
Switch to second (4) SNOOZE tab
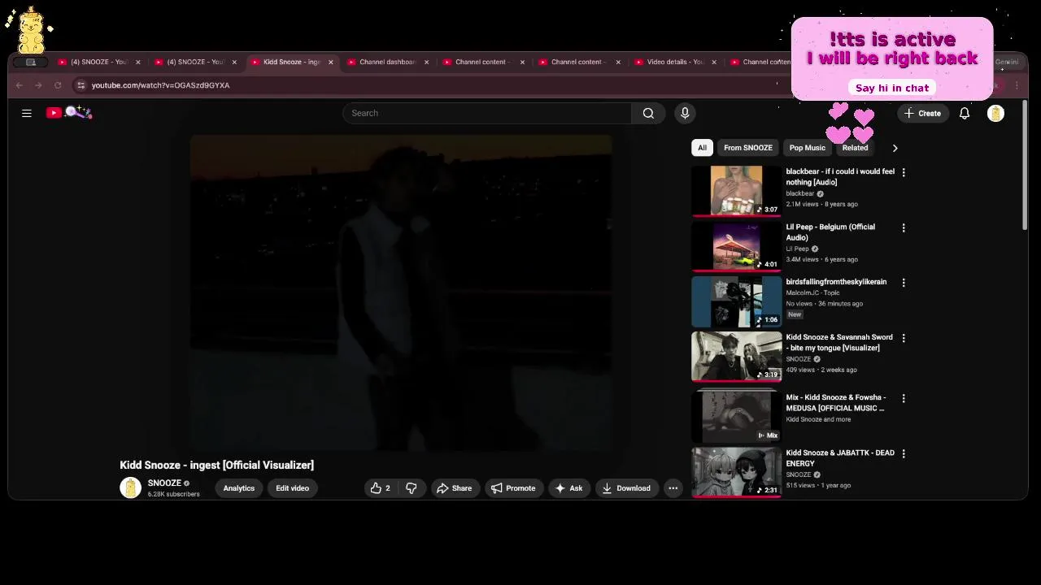(x=196, y=62)
